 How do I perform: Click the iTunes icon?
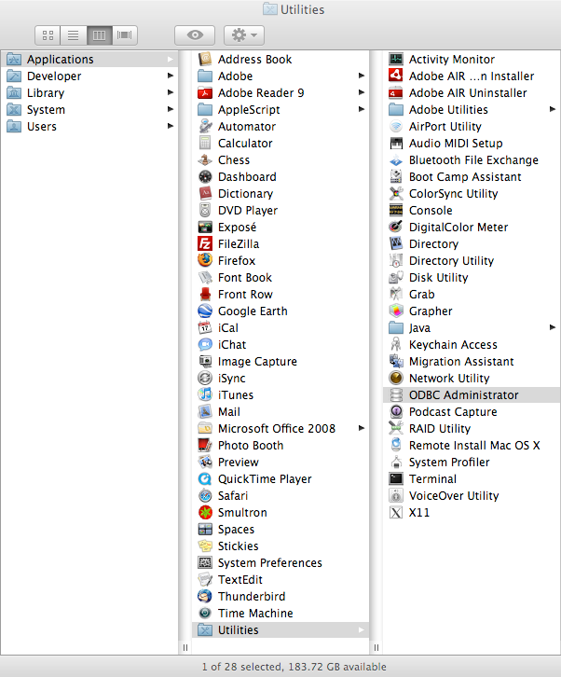point(205,394)
